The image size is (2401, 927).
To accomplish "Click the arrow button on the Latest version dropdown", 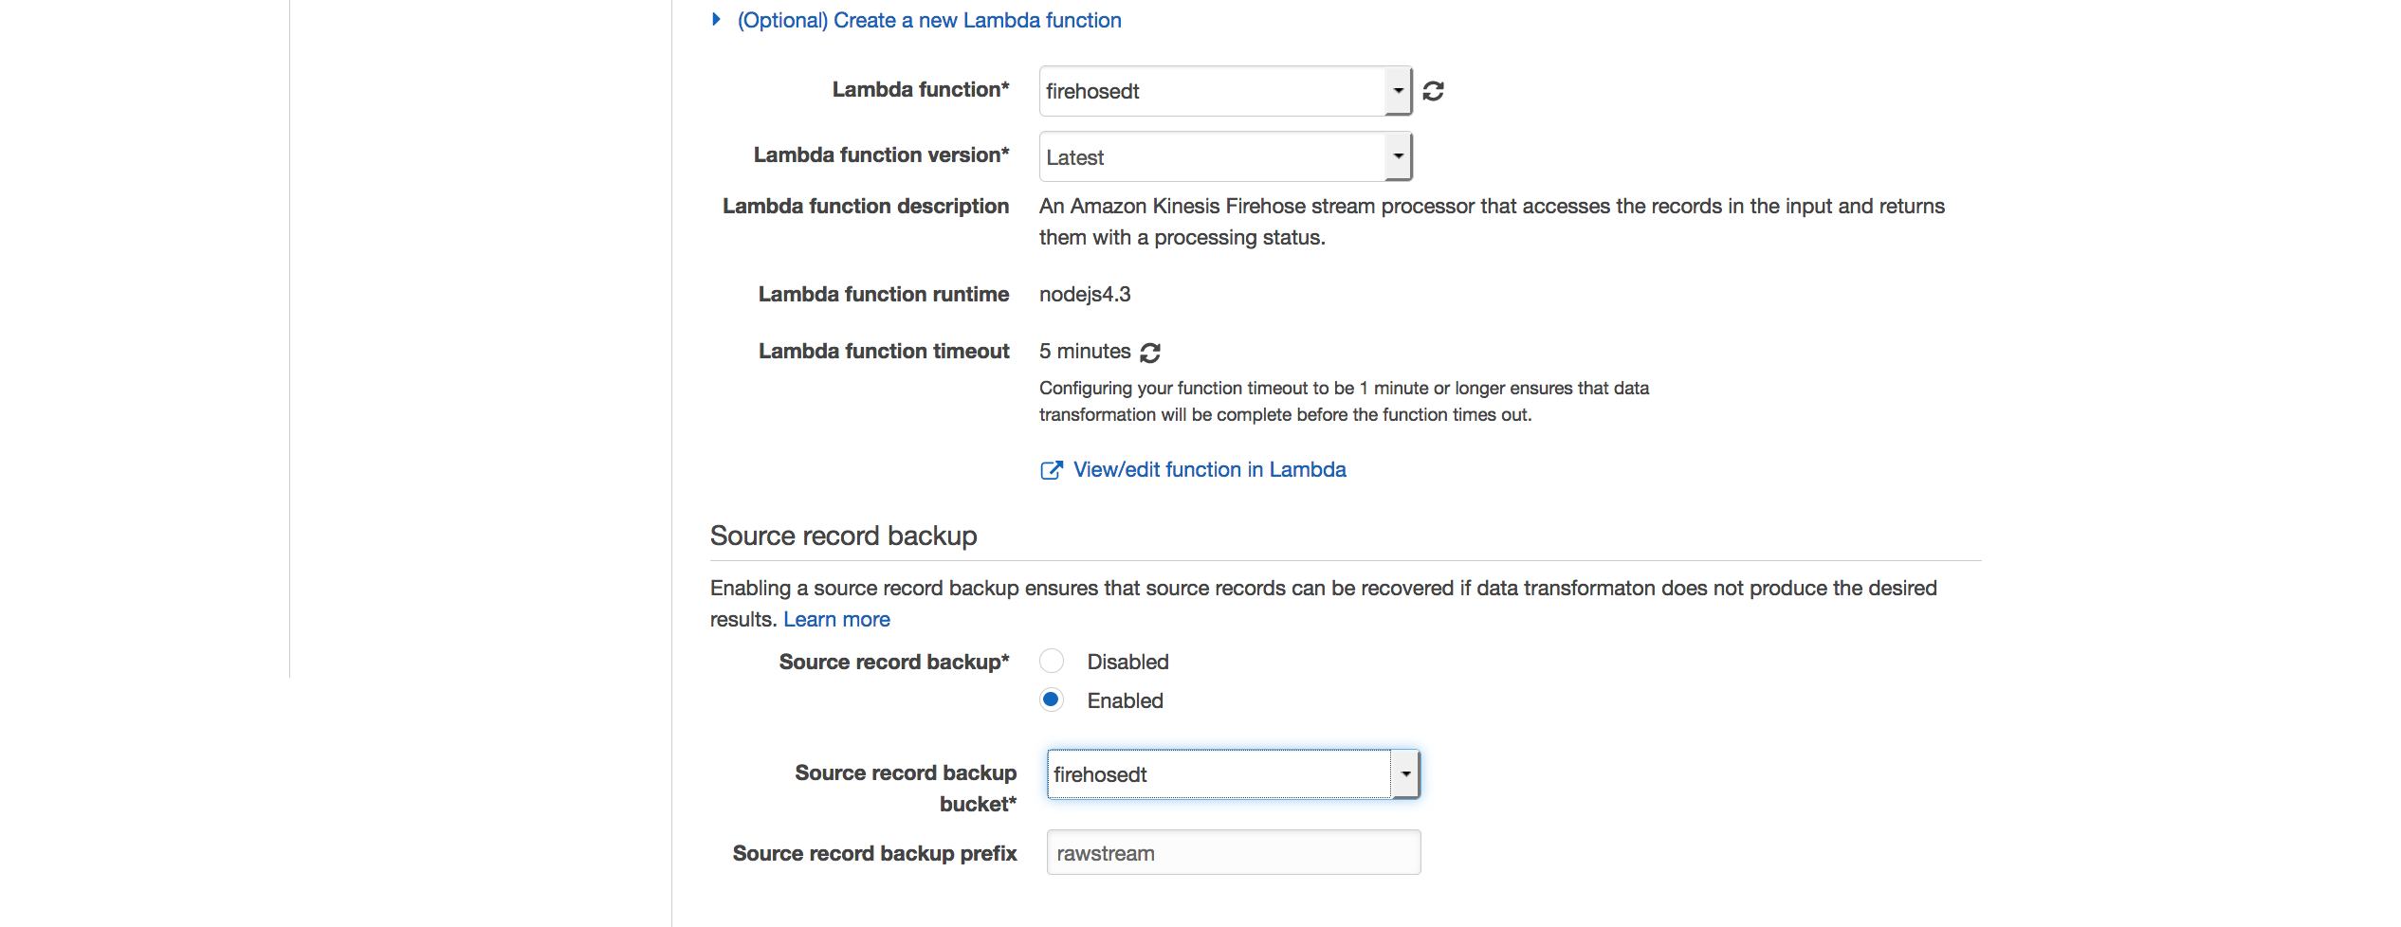I will coord(1399,156).
